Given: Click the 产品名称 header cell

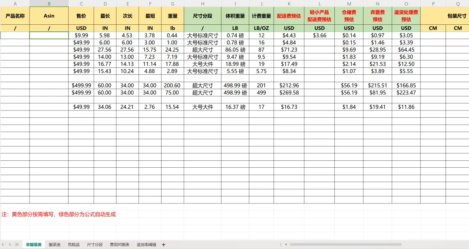Looking at the screenshot, I should (15, 16).
